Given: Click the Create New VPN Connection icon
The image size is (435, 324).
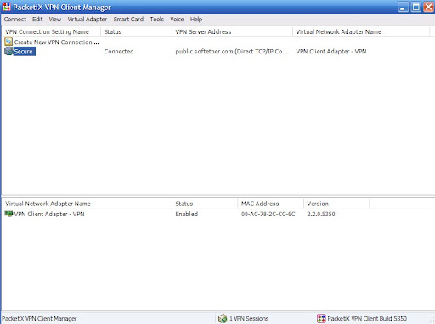Looking at the screenshot, I should (8, 42).
